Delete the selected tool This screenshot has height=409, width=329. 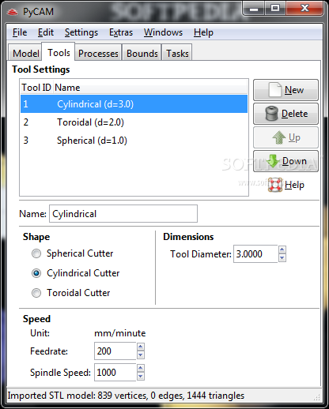(x=286, y=114)
